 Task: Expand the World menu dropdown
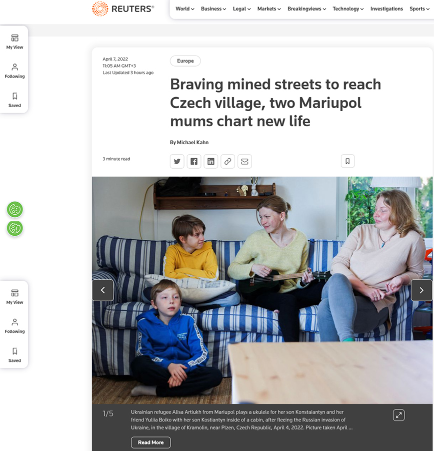[184, 9]
